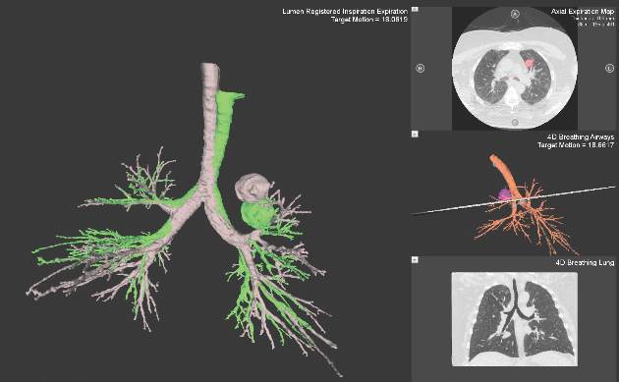
Task: Click the 4D Breathing Airways panel corner icon
Action: coord(415,135)
